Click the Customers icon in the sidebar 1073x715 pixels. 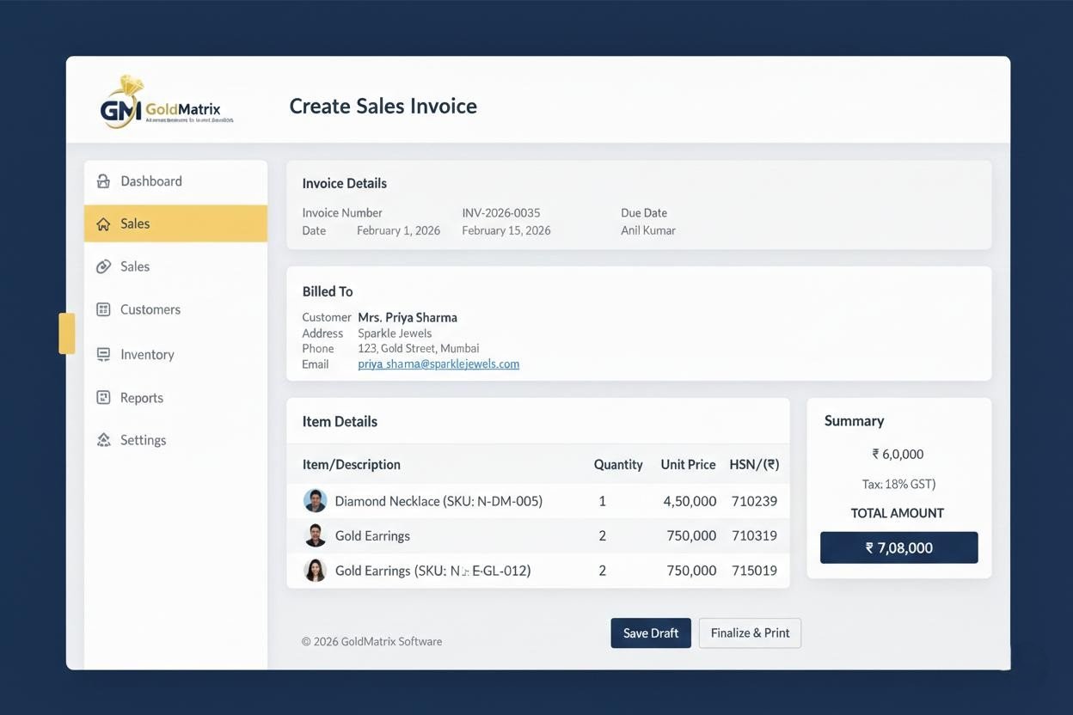pyautogui.click(x=103, y=309)
